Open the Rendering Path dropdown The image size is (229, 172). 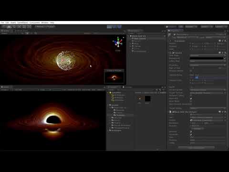[x=208, y=90]
